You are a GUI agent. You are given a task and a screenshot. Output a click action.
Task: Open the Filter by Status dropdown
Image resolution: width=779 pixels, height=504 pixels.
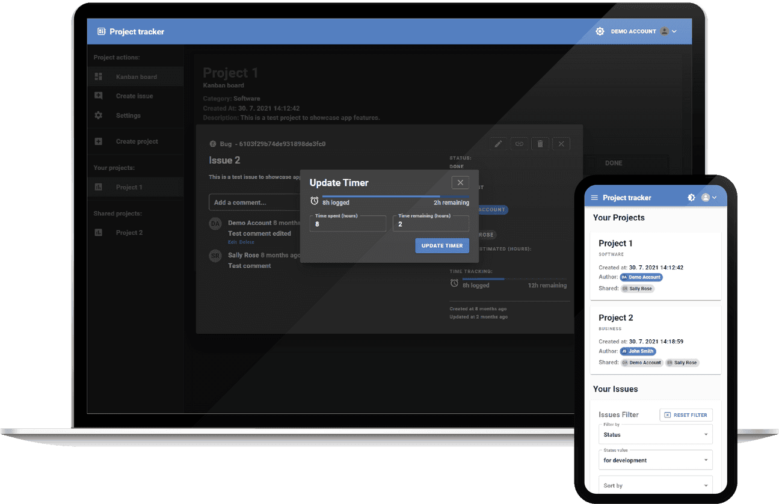click(656, 434)
